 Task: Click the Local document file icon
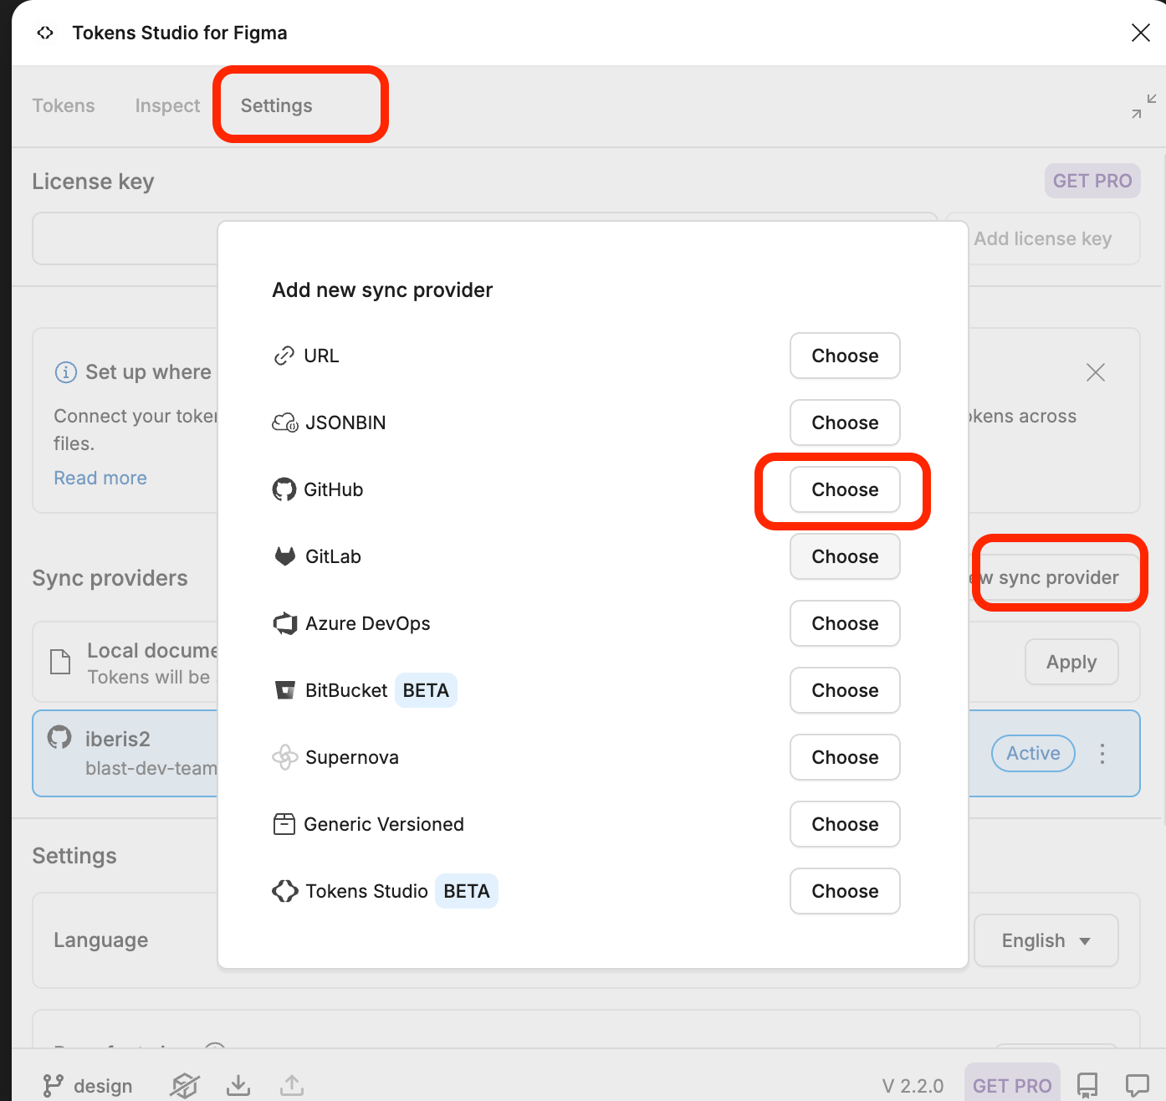tap(60, 662)
